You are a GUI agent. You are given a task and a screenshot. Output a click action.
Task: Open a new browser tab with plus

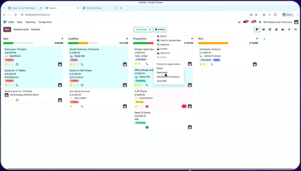tap(121, 8)
